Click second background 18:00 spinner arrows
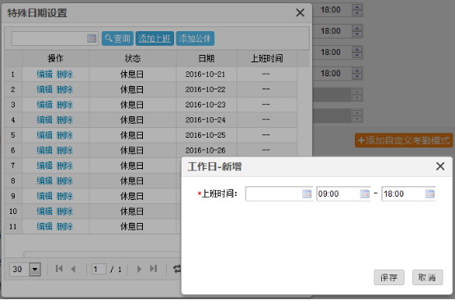Image resolution: width=455 pixels, height=300 pixels. pyautogui.click(x=357, y=31)
